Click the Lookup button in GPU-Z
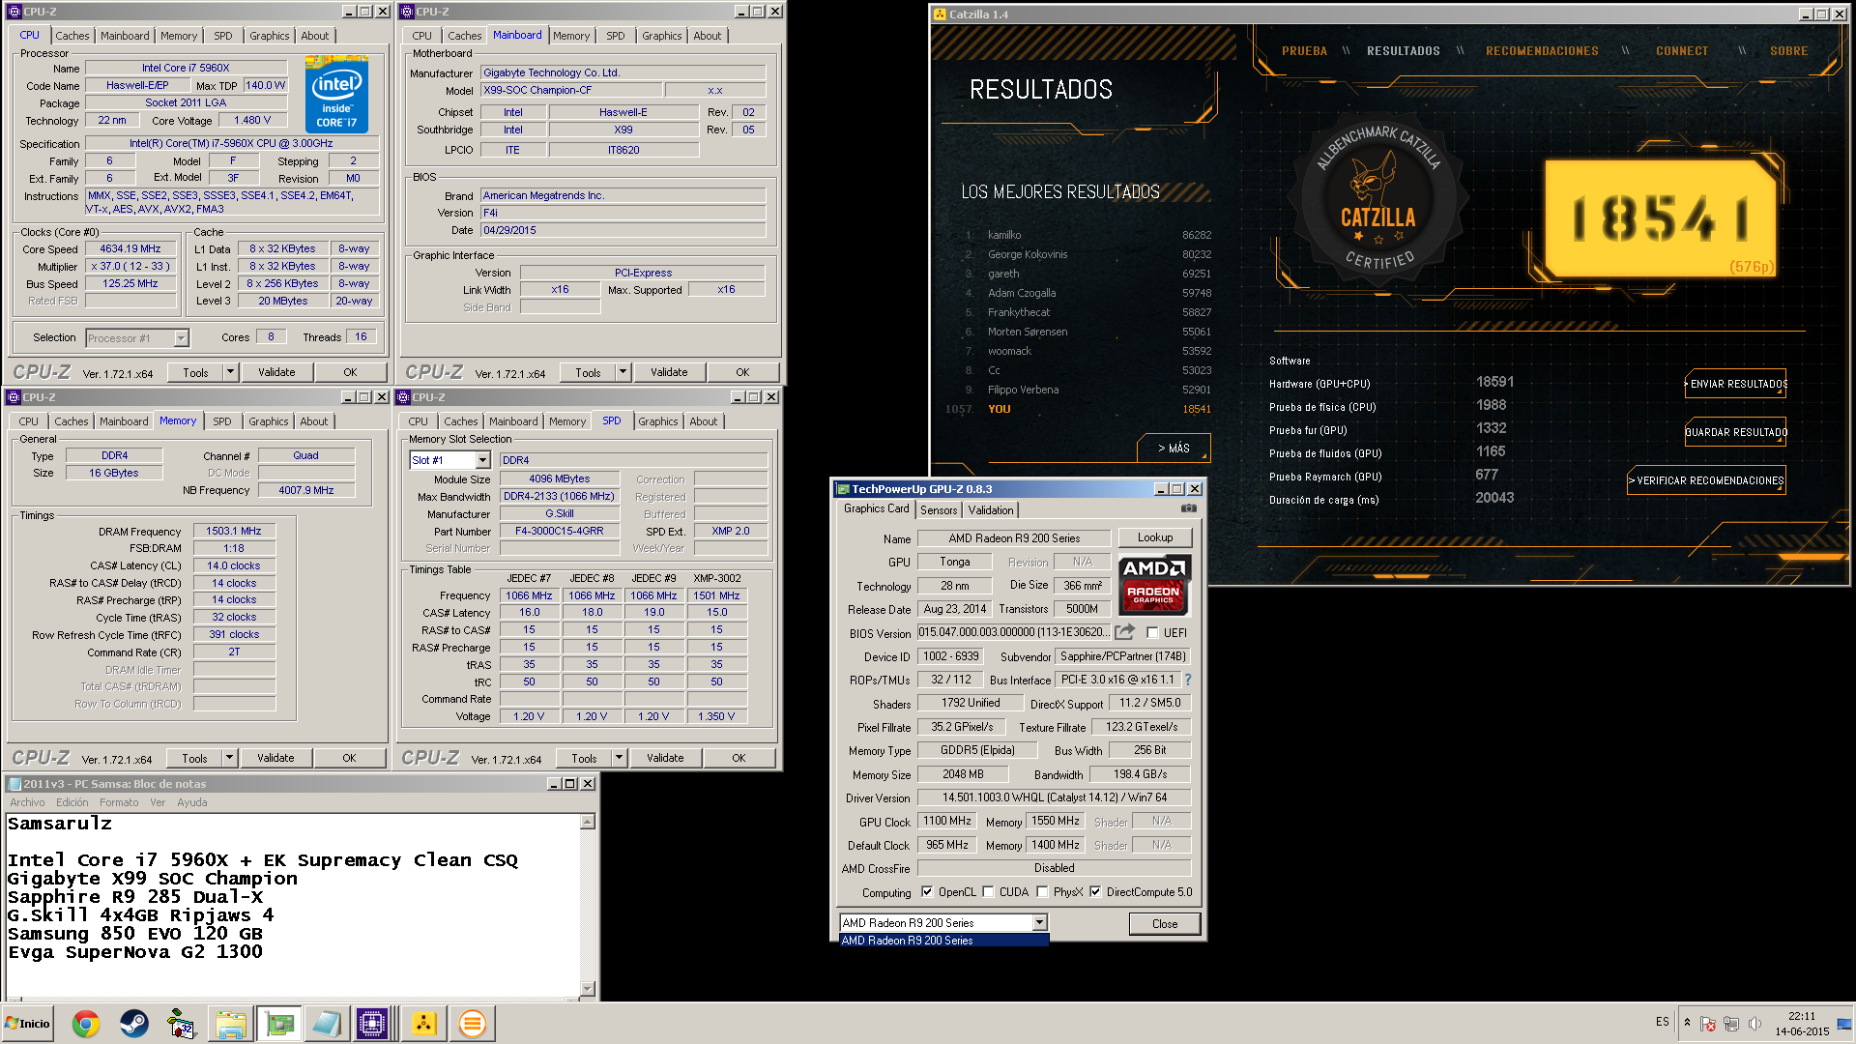Image resolution: width=1856 pixels, height=1044 pixels. click(1155, 537)
